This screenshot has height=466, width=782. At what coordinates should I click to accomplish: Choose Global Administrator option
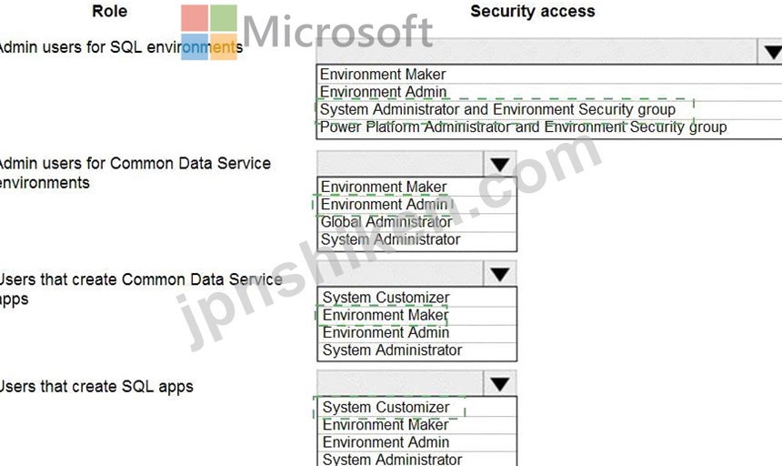point(417,222)
